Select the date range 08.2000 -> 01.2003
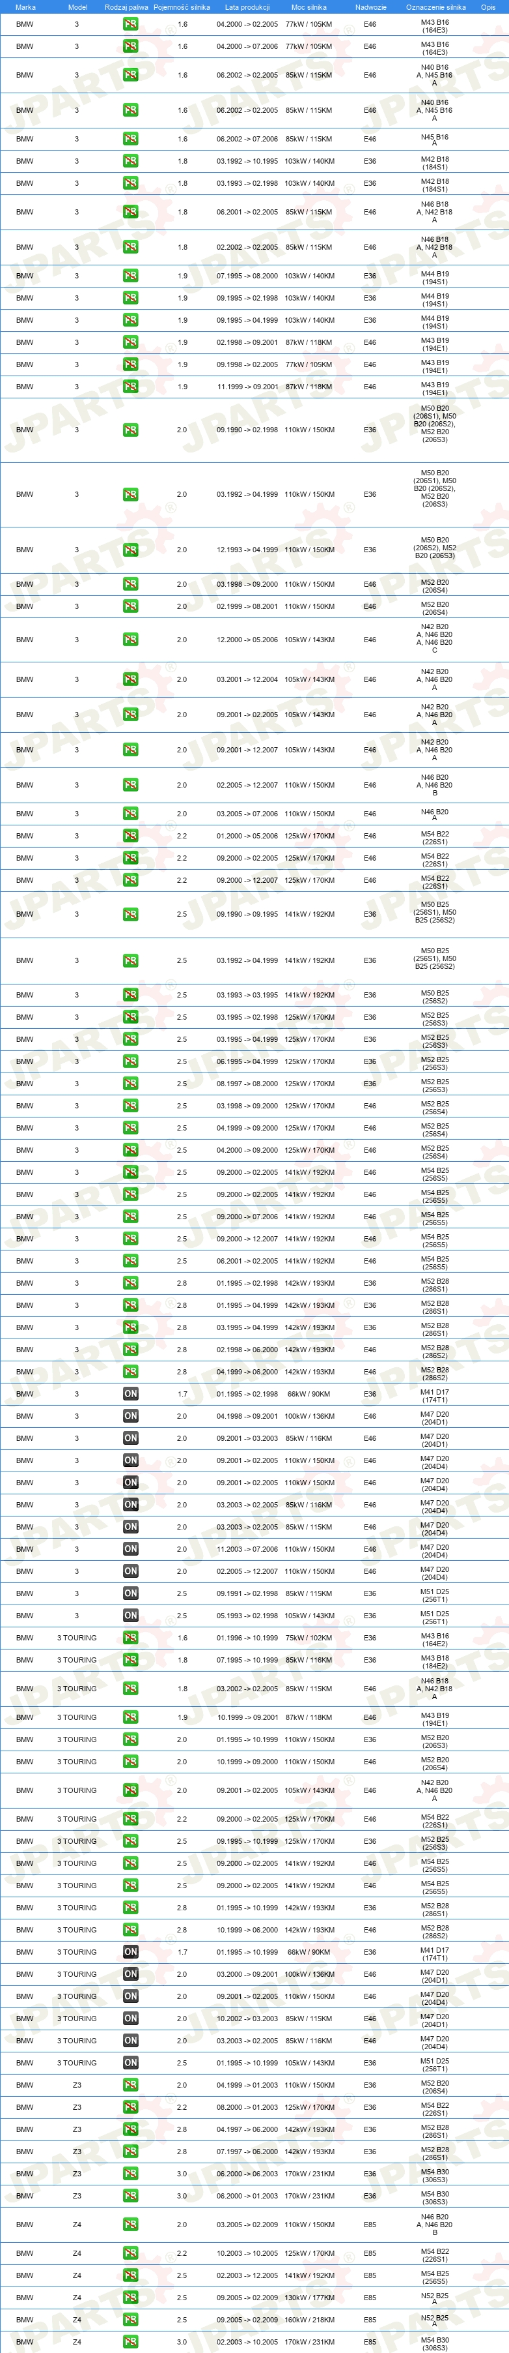 click(x=247, y=2107)
